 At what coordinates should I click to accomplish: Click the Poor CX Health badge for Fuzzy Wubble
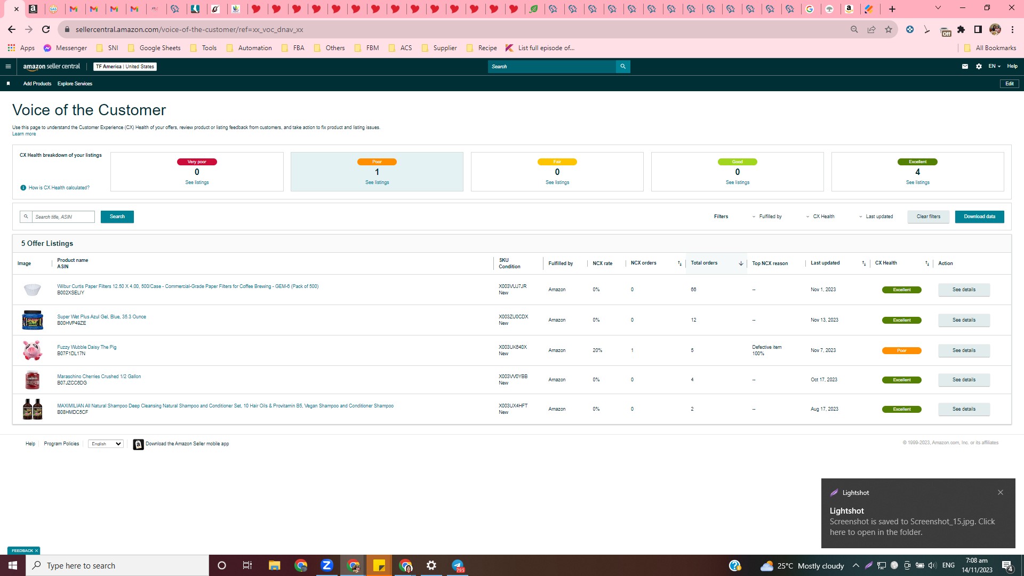[902, 351]
